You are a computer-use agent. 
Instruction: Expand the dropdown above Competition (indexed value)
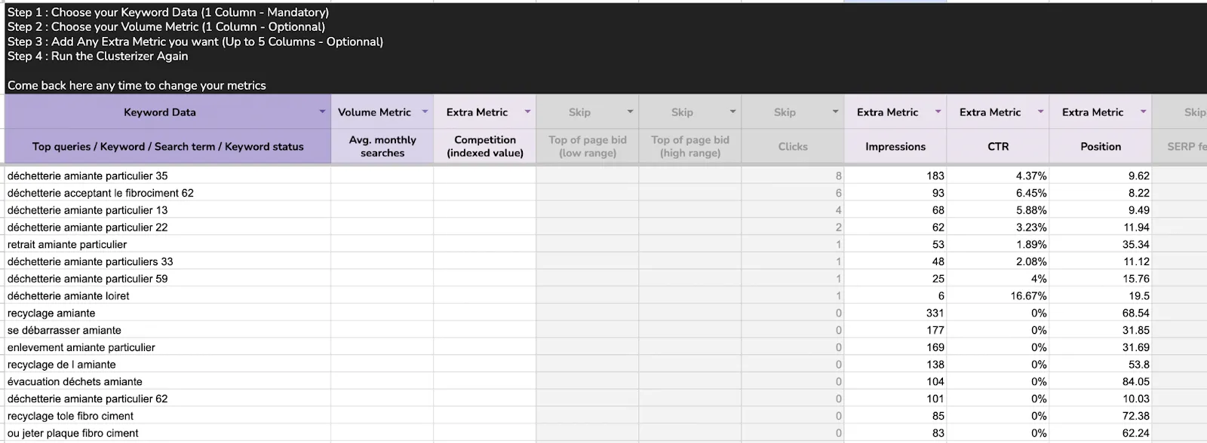[527, 112]
